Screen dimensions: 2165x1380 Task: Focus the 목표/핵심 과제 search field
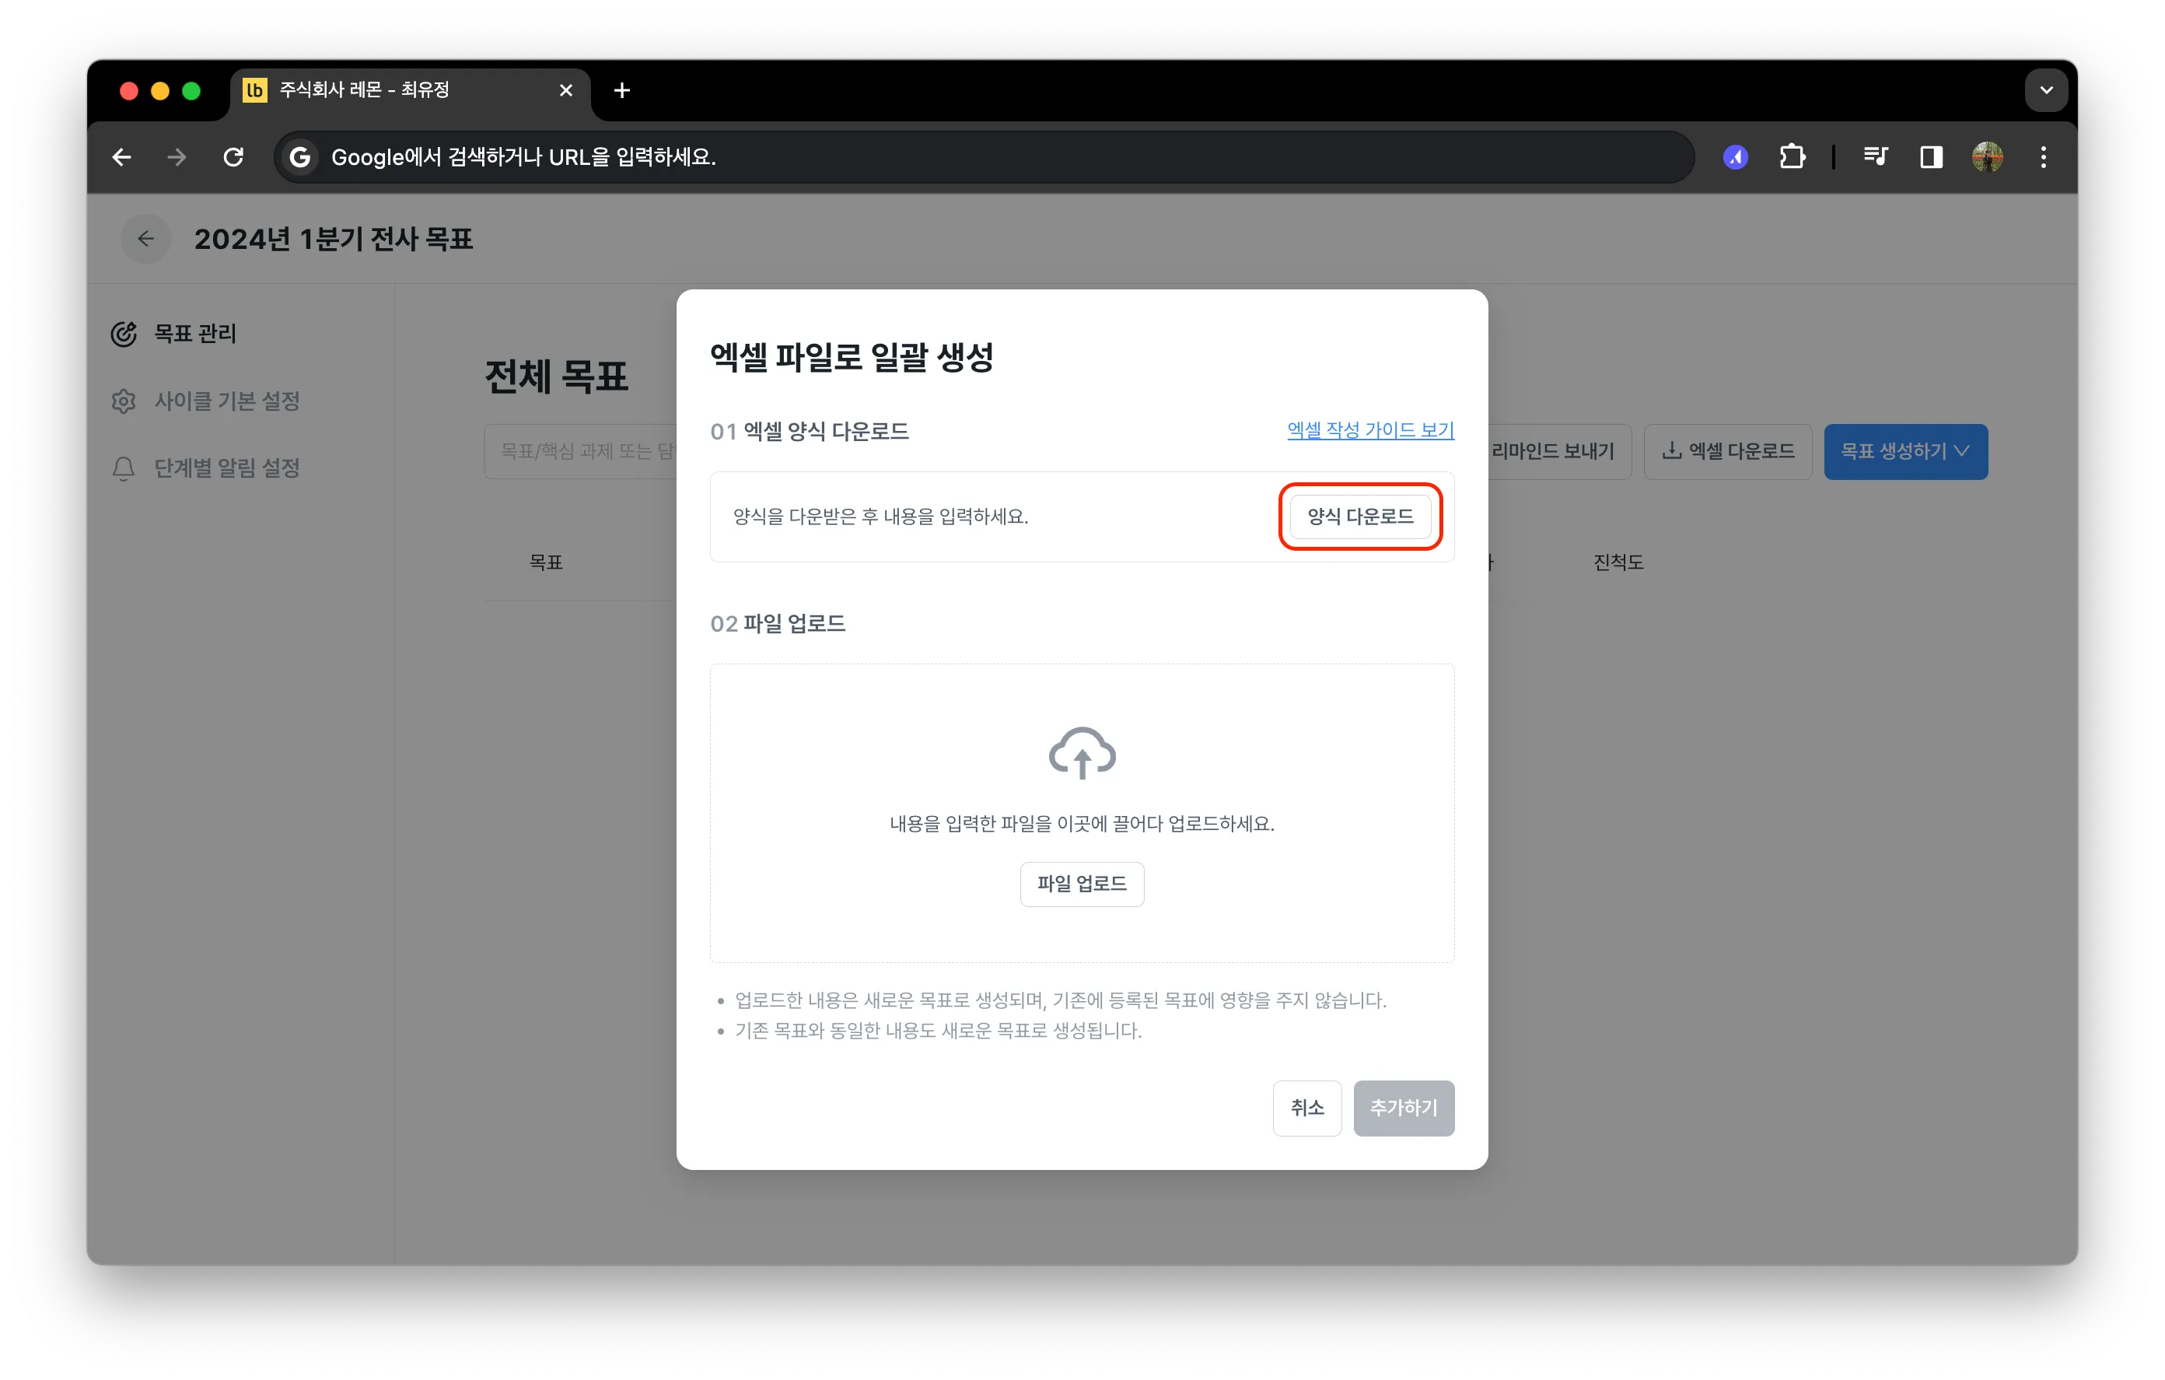[582, 452]
